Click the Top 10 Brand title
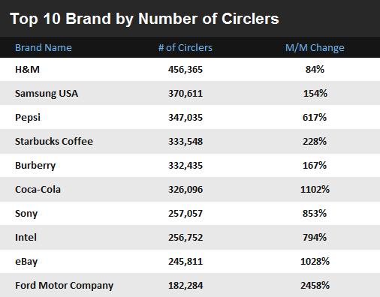 tap(144, 19)
